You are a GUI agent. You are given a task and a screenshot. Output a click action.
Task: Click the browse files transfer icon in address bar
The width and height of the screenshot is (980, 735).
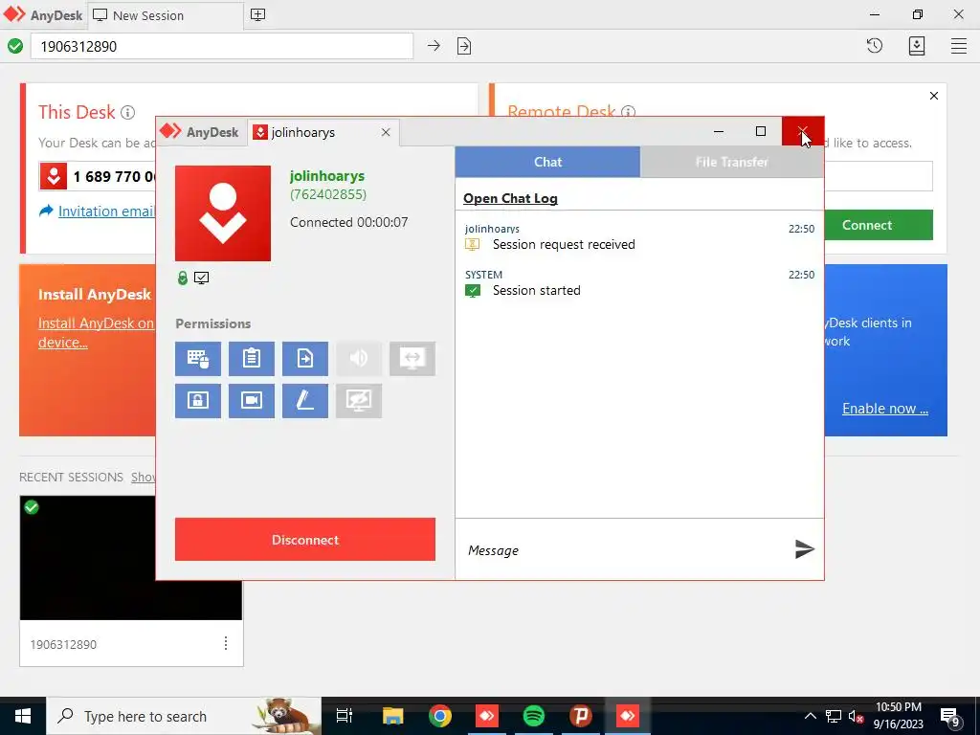(x=464, y=46)
